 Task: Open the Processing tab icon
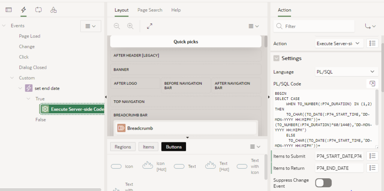click(x=39, y=10)
